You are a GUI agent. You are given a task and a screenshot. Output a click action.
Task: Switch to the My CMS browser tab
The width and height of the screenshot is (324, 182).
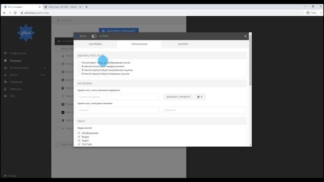click(63, 7)
